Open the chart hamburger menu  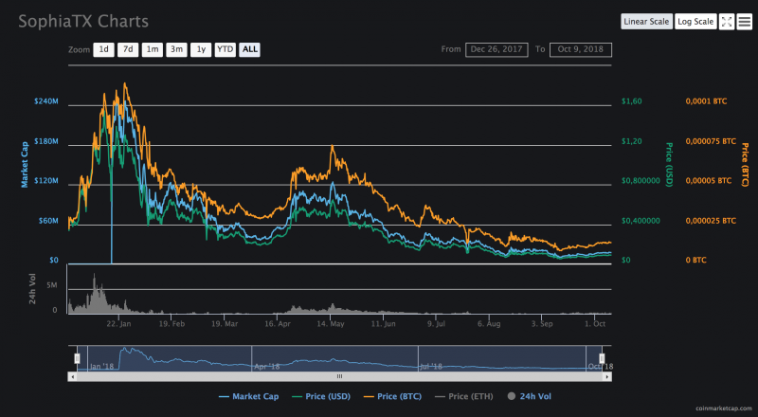[745, 21]
